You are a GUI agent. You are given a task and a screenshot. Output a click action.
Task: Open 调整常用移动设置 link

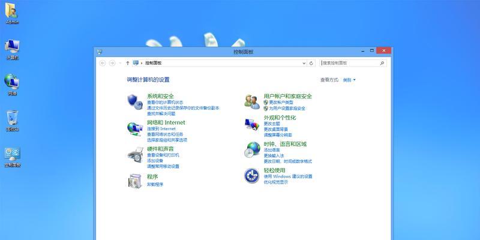pyautogui.click(x=163, y=167)
